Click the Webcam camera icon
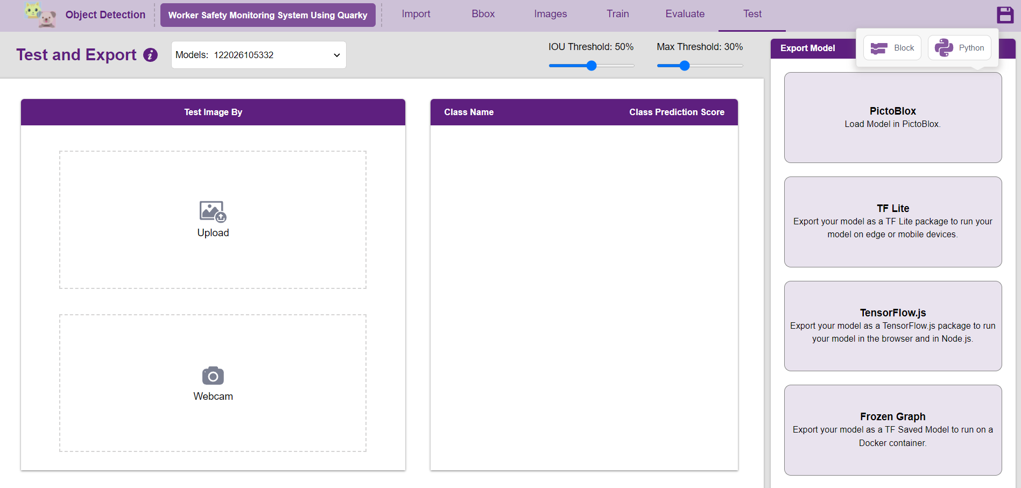The height and width of the screenshot is (488, 1021). click(213, 376)
